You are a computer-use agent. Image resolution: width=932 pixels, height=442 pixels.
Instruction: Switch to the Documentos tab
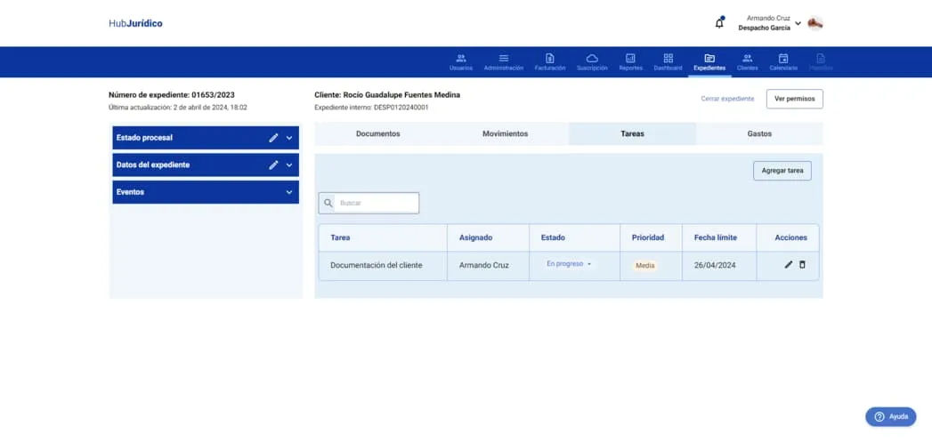coord(378,133)
